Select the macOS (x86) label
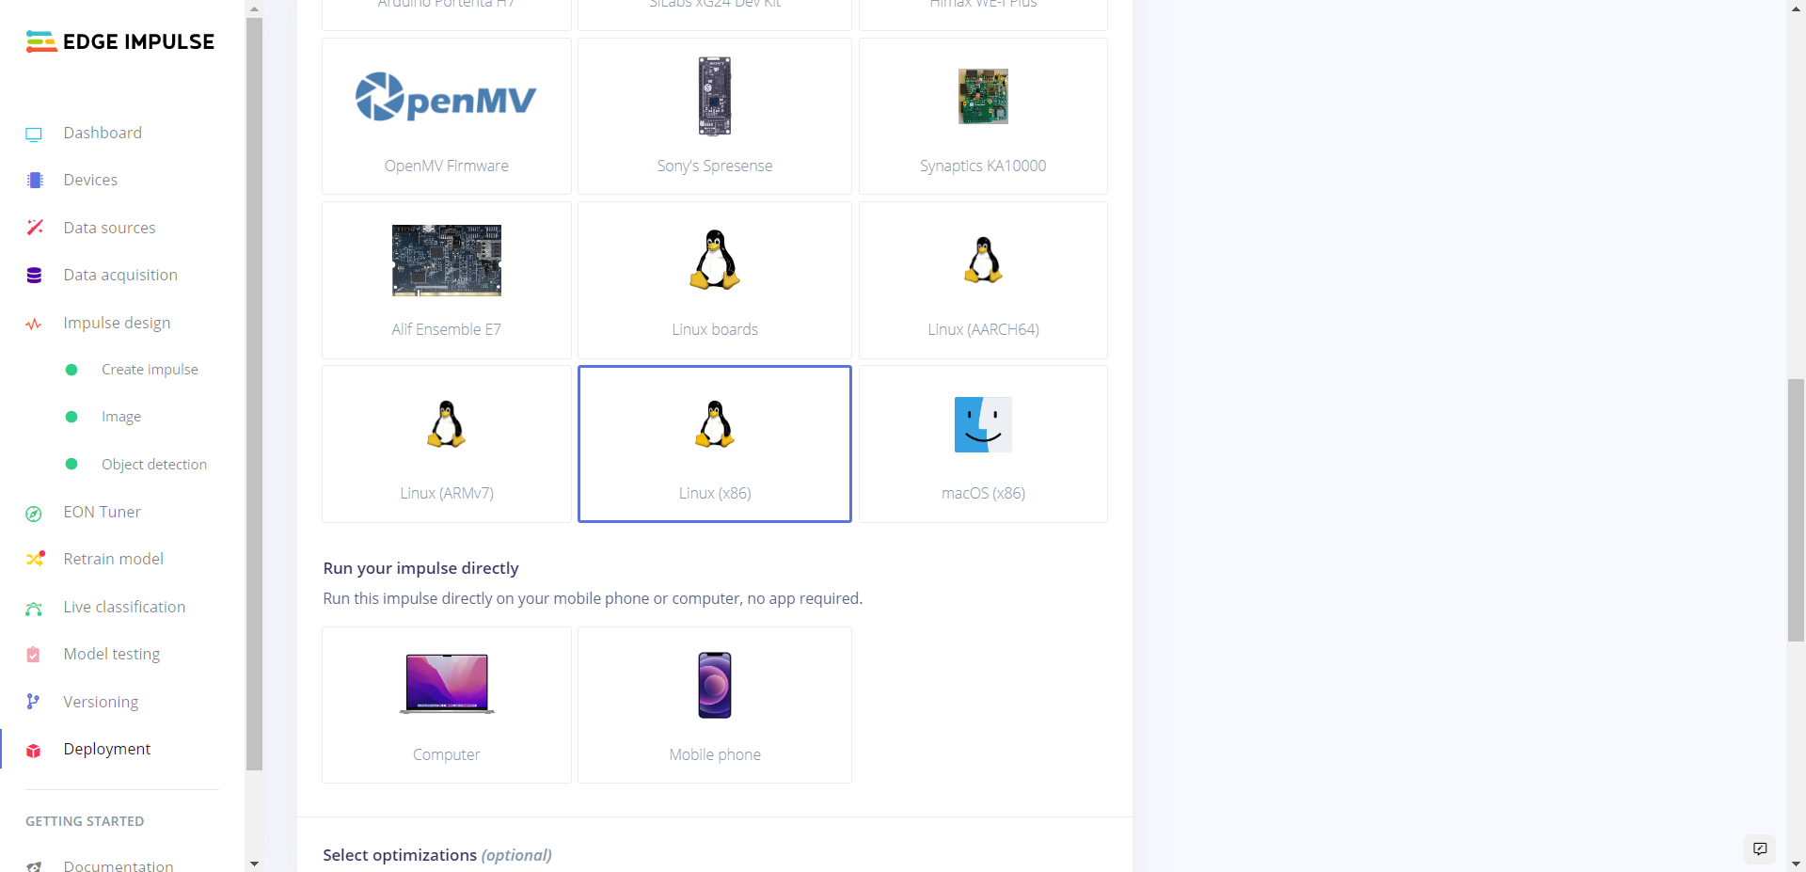 pos(983,493)
